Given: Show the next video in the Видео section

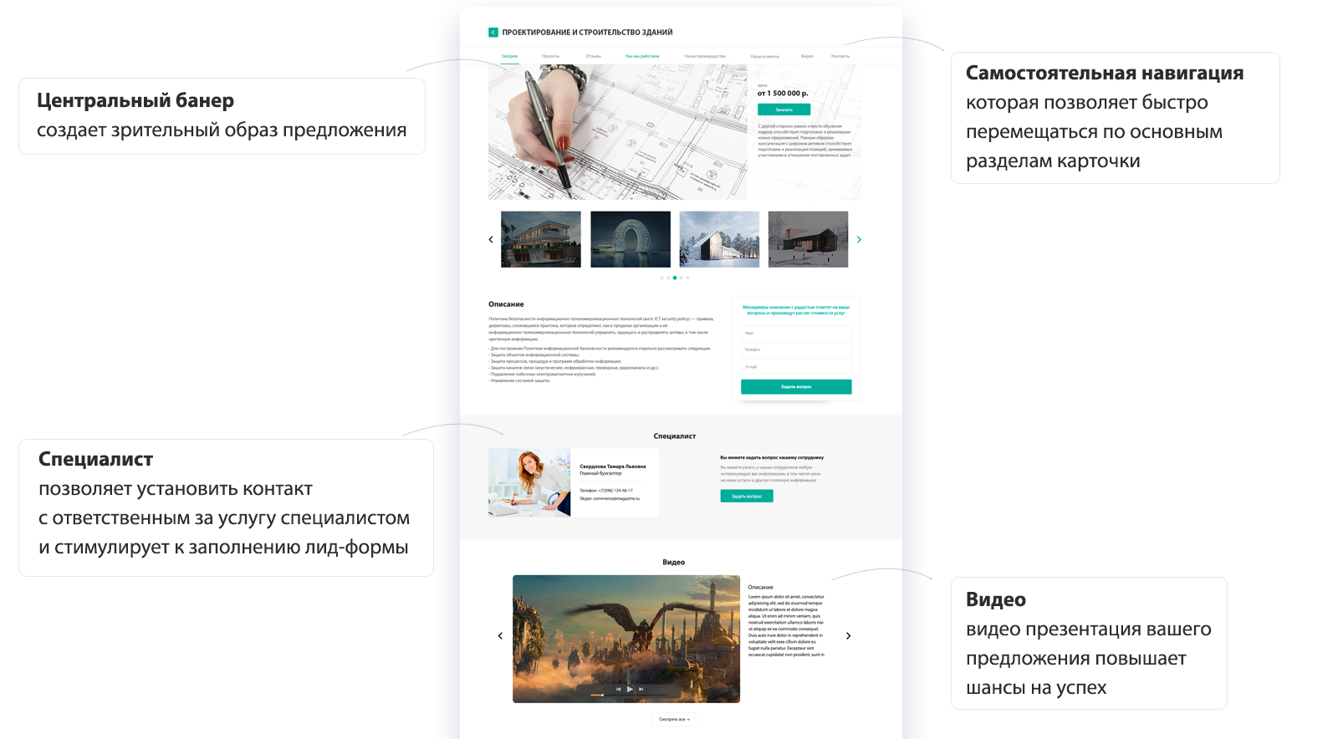Looking at the screenshot, I should (x=848, y=636).
